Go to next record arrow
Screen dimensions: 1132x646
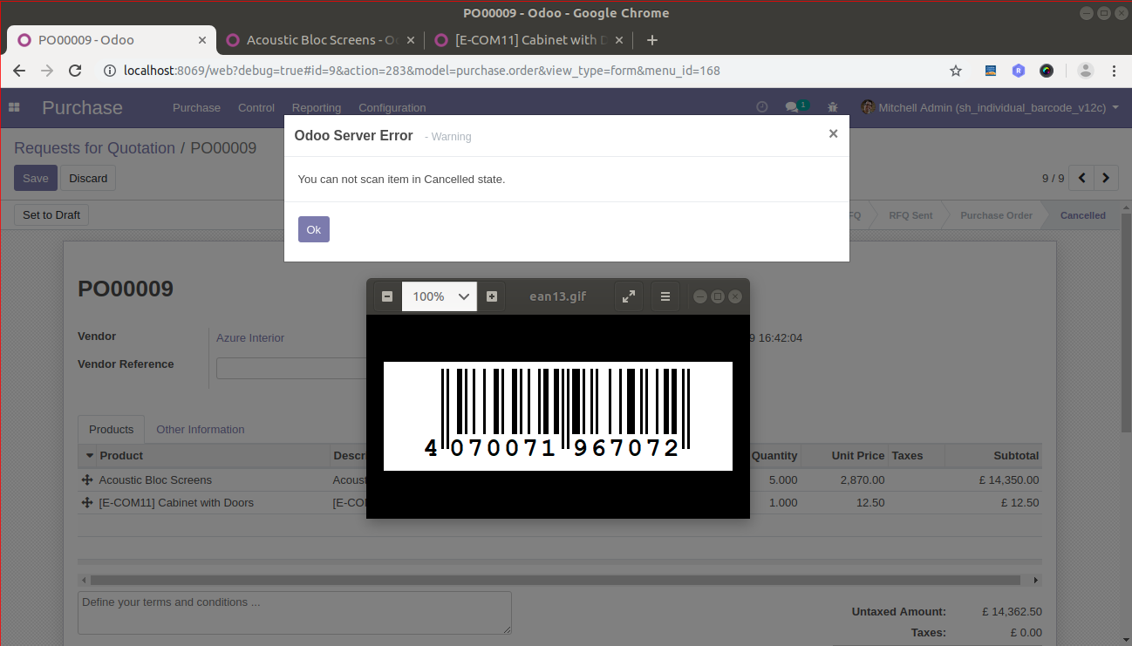tap(1106, 178)
